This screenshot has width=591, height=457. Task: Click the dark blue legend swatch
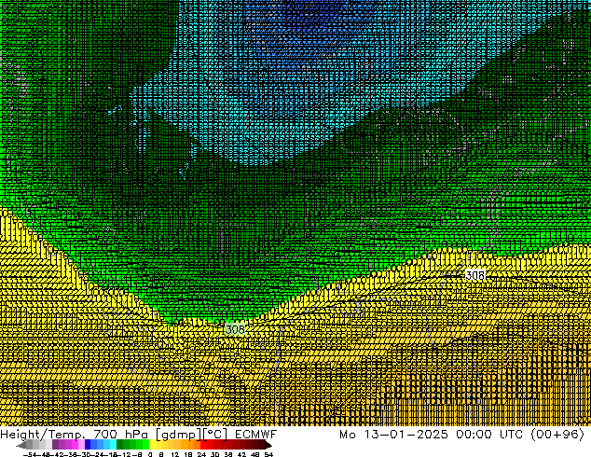(x=88, y=445)
